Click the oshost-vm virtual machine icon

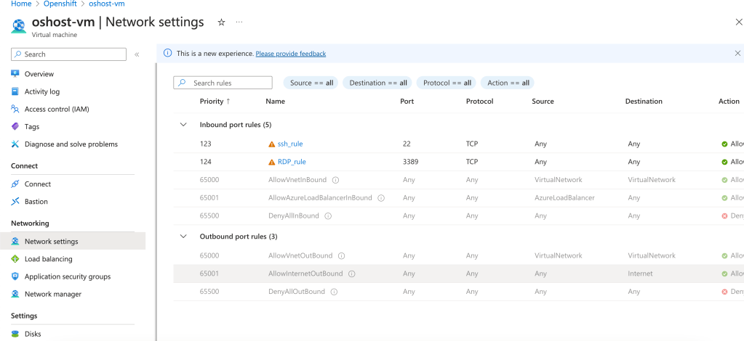[x=19, y=25]
